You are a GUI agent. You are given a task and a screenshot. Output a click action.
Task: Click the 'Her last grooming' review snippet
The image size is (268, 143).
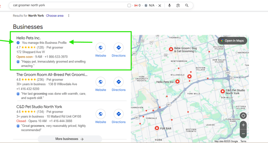[x=53, y=96]
